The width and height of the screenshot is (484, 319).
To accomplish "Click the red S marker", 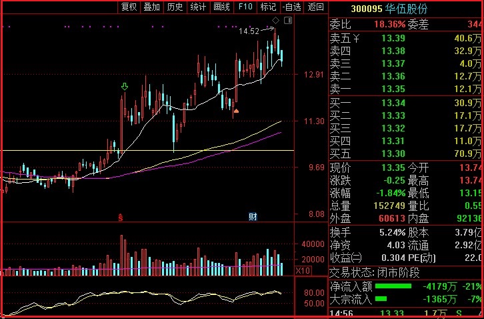I will click(121, 218).
